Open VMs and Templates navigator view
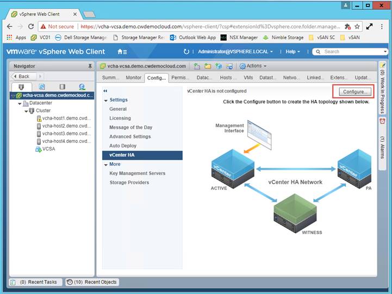Viewport: 392px width, 294px height. pos(42,86)
